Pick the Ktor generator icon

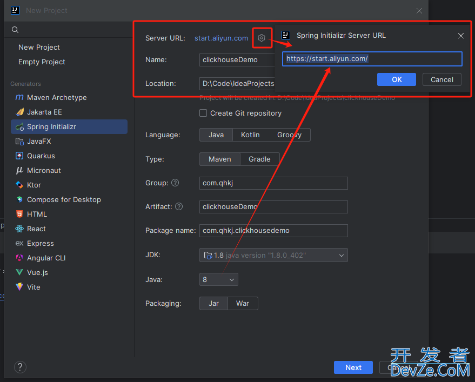[x=19, y=185]
